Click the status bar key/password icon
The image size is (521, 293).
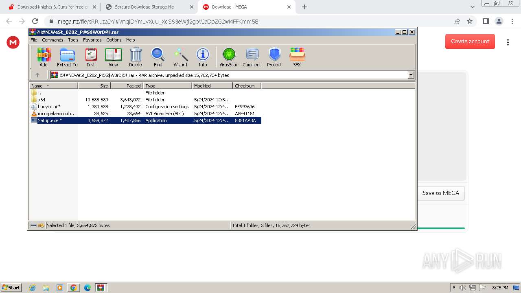coord(41,225)
